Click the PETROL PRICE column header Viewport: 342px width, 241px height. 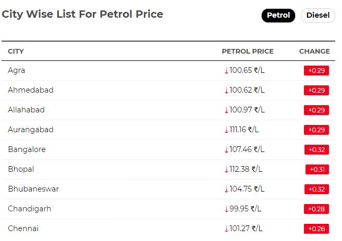248,52
